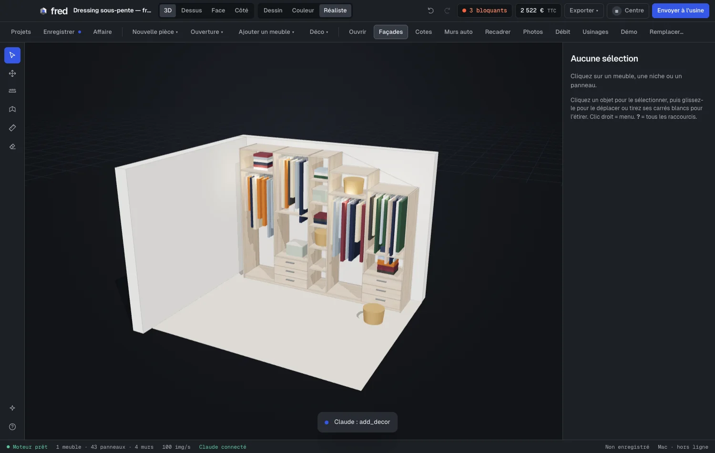Set render mode to Réaliste
Image resolution: width=715 pixels, height=453 pixels.
coord(335,10)
